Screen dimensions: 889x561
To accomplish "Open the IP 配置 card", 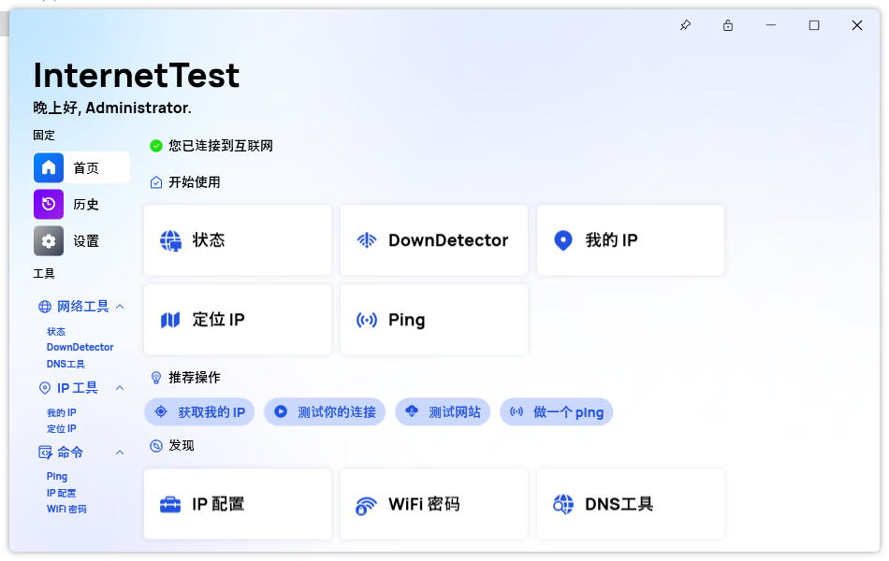I will [x=238, y=504].
